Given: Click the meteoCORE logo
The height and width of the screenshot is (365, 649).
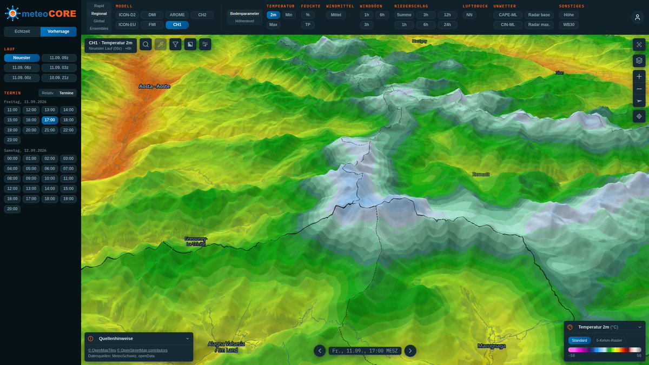Looking at the screenshot, I should pyautogui.click(x=41, y=12).
